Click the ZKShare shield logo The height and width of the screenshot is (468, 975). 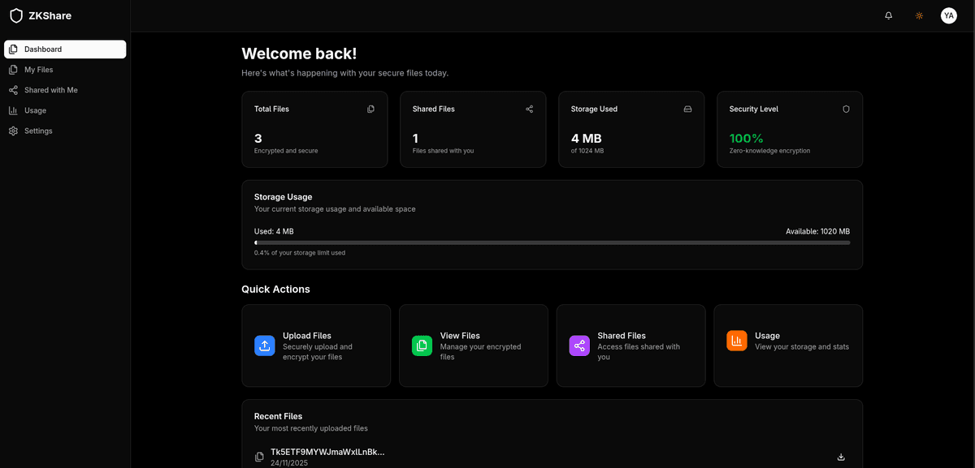pyautogui.click(x=16, y=15)
